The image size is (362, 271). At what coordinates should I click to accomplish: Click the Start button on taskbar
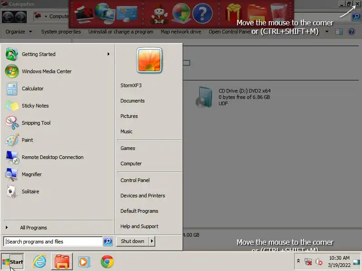13,262
